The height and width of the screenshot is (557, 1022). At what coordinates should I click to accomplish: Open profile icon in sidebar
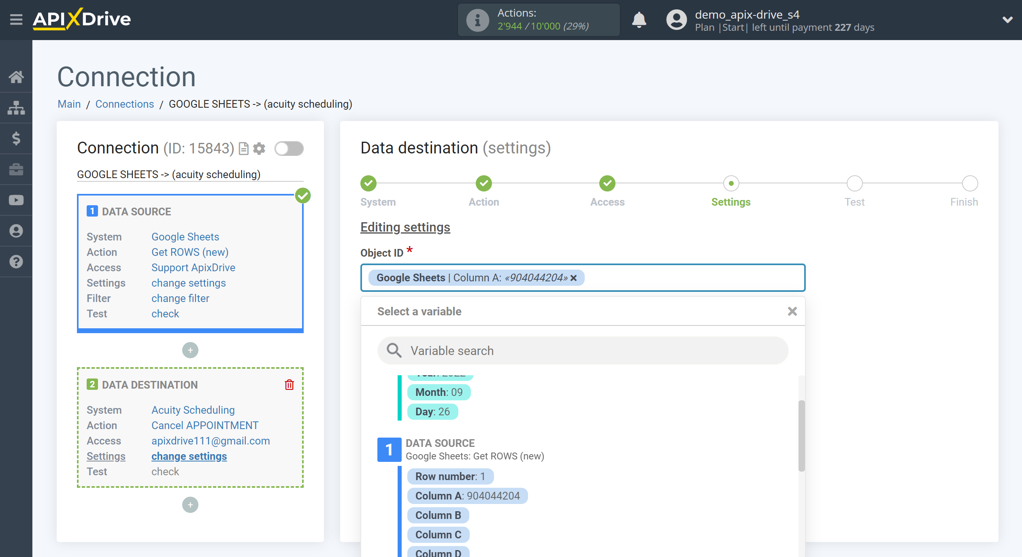point(16,231)
